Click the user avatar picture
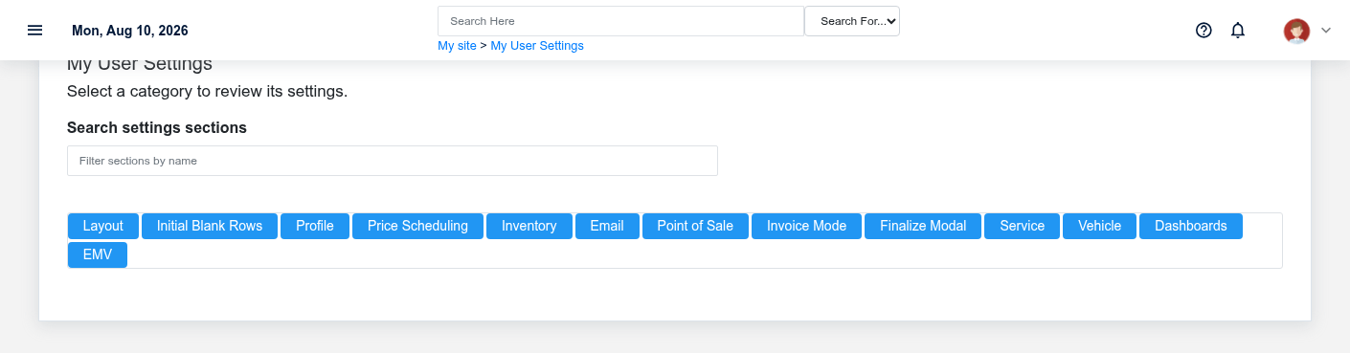The width and height of the screenshot is (1350, 353). pos(1296,31)
